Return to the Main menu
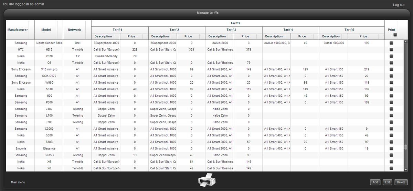This screenshot has height=191, width=413. (x=18, y=182)
